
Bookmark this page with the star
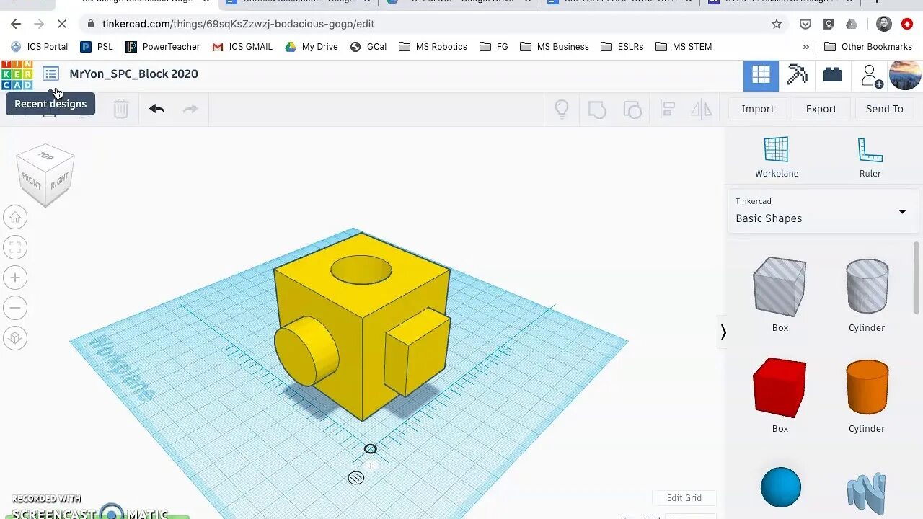tap(777, 24)
